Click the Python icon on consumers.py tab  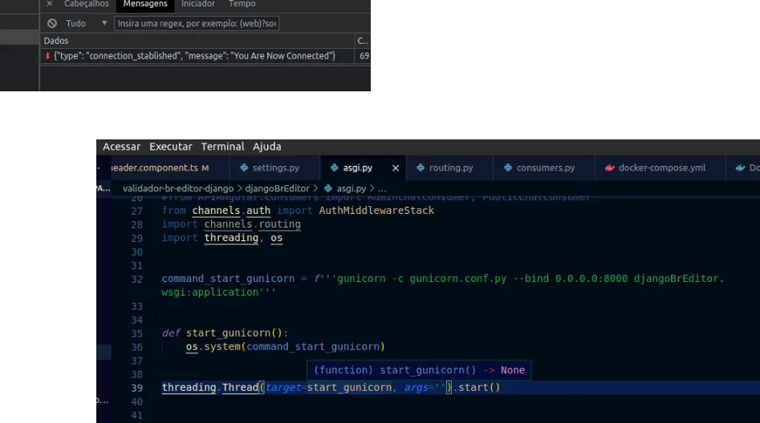508,168
